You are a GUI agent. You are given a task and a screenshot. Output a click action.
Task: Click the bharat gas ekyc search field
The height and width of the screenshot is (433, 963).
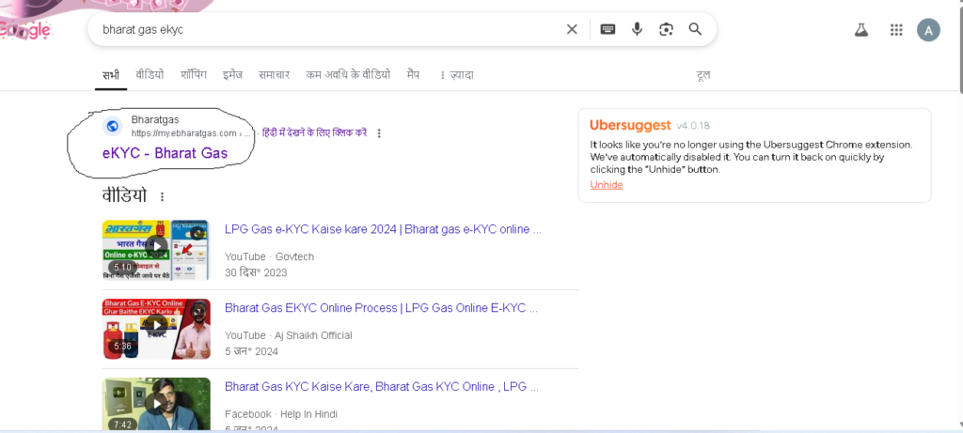[x=328, y=29]
